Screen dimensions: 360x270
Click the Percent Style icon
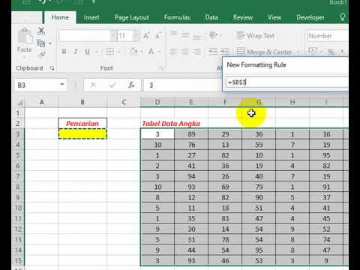(x=331, y=52)
